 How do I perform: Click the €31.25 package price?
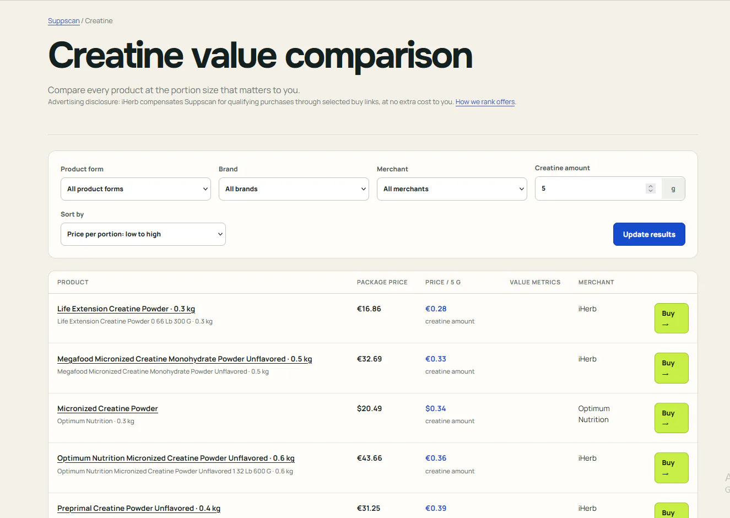point(369,509)
